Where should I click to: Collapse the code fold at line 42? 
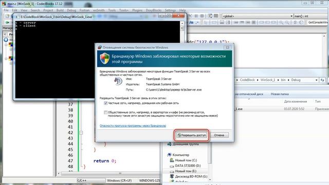point(81,133)
